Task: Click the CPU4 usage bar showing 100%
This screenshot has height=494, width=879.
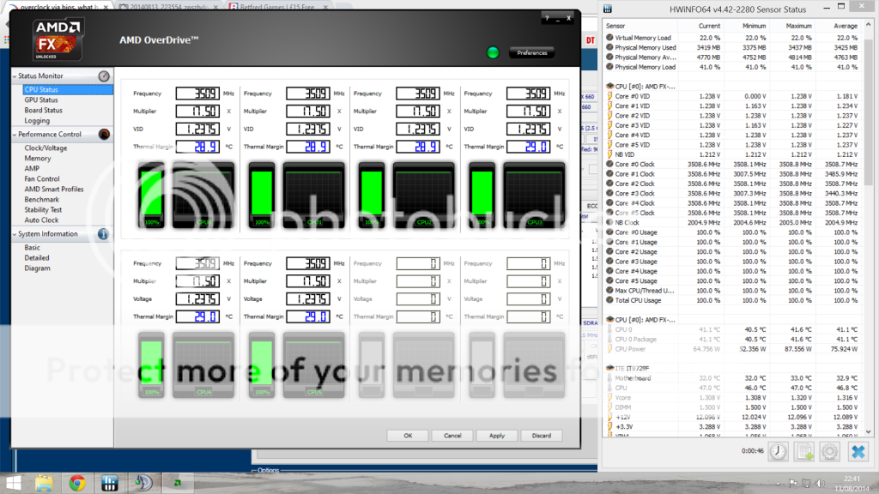Action: 151,365
